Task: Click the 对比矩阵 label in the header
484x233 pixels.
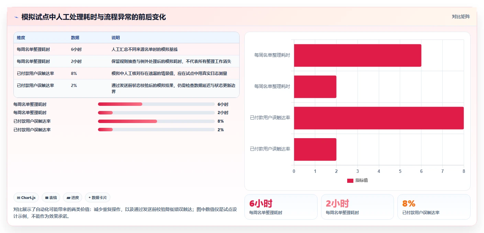Action: (x=461, y=16)
